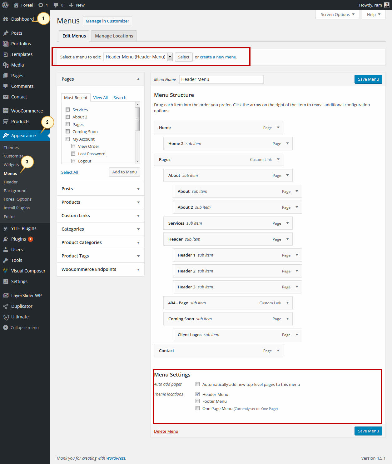Click the Pages icon in sidebar
The height and width of the screenshot is (464, 392).
[x=6, y=76]
